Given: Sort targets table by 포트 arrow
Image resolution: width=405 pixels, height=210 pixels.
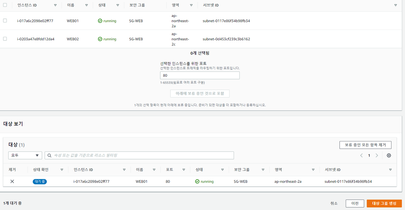Looking at the screenshot, I should pyautogui.click(x=184, y=170).
